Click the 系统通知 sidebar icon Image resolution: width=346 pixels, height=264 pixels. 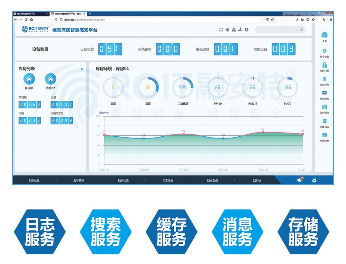(x=324, y=93)
